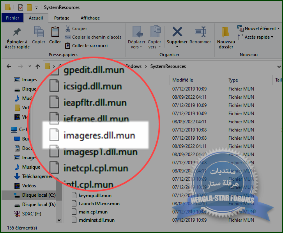Select mdminst.dll.mun file
Viewport: 283px width, 233px height.
[97, 220]
